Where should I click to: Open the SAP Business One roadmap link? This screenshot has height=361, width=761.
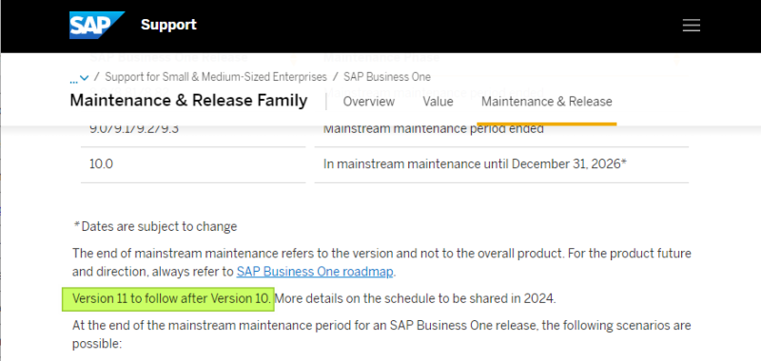[x=315, y=272]
